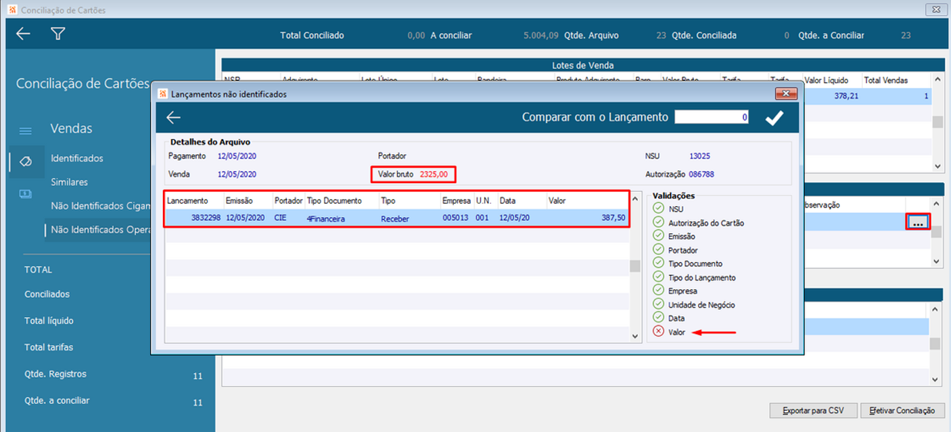Sort by the U.N. column header
The image size is (951, 432).
[x=484, y=201]
